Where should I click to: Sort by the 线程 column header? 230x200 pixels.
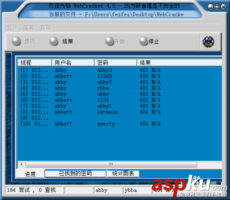click(x=34, y=63)
